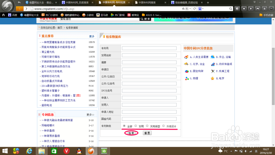Open the 地球吸引动力机 patent link
This screenshot has height=155, width=275.
(x=51, y=76)
